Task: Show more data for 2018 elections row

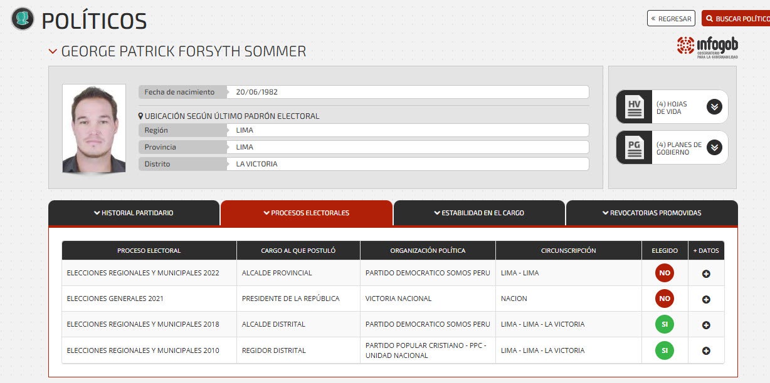Action: [706, 325]
